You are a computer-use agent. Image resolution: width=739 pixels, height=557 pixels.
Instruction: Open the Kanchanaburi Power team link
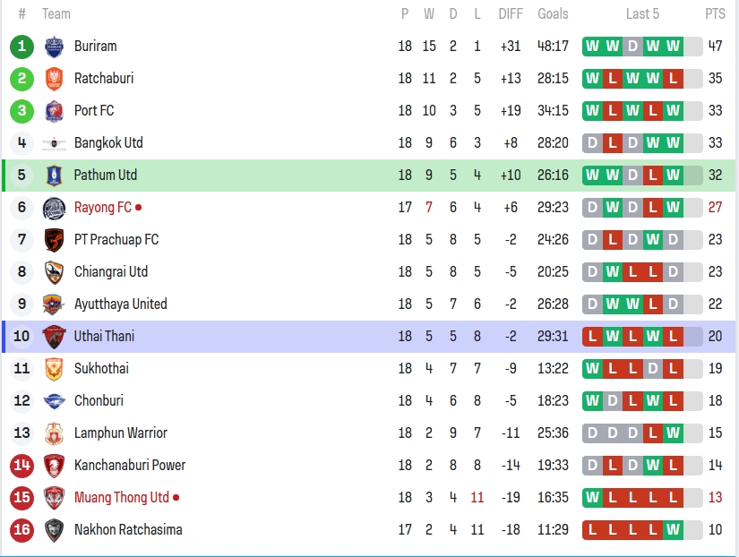[130, 466]
